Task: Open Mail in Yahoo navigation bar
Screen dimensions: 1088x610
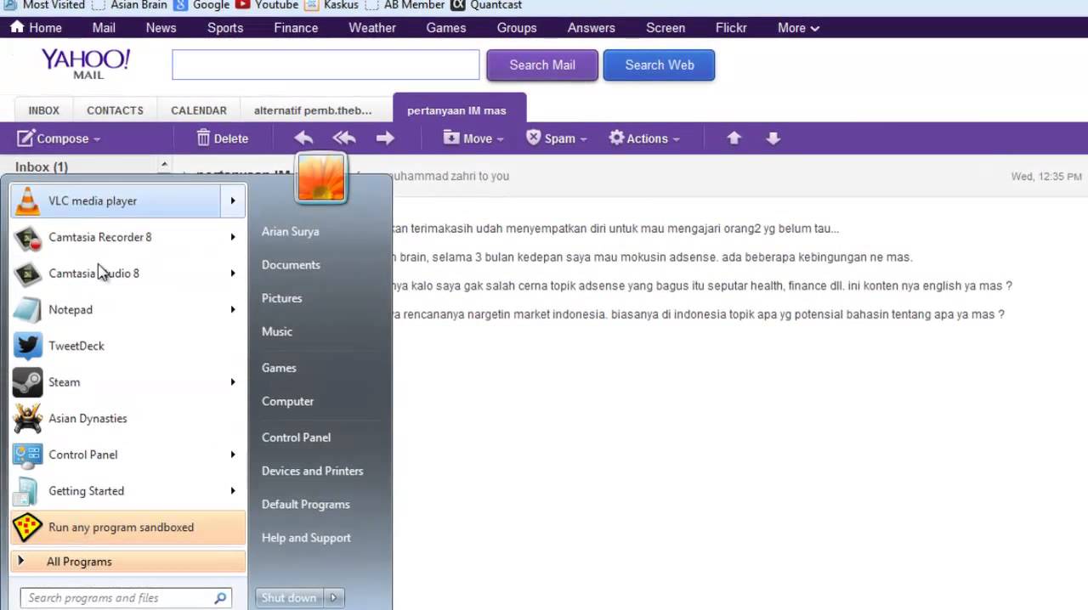Action: tap(104, 28)
